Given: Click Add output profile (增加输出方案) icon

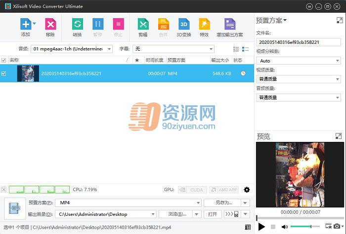Looking at the screenshot, I should click(x=230, y=24).
